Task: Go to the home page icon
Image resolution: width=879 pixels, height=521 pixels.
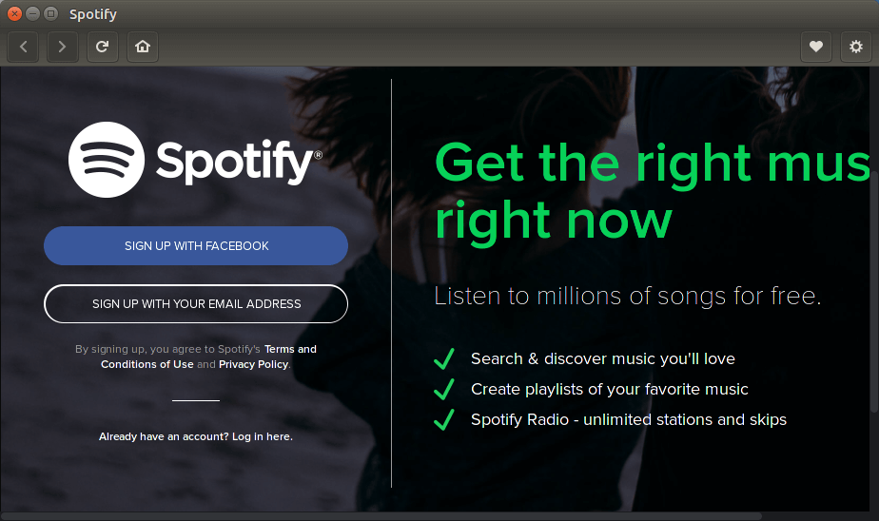Action: pos(143,46)
